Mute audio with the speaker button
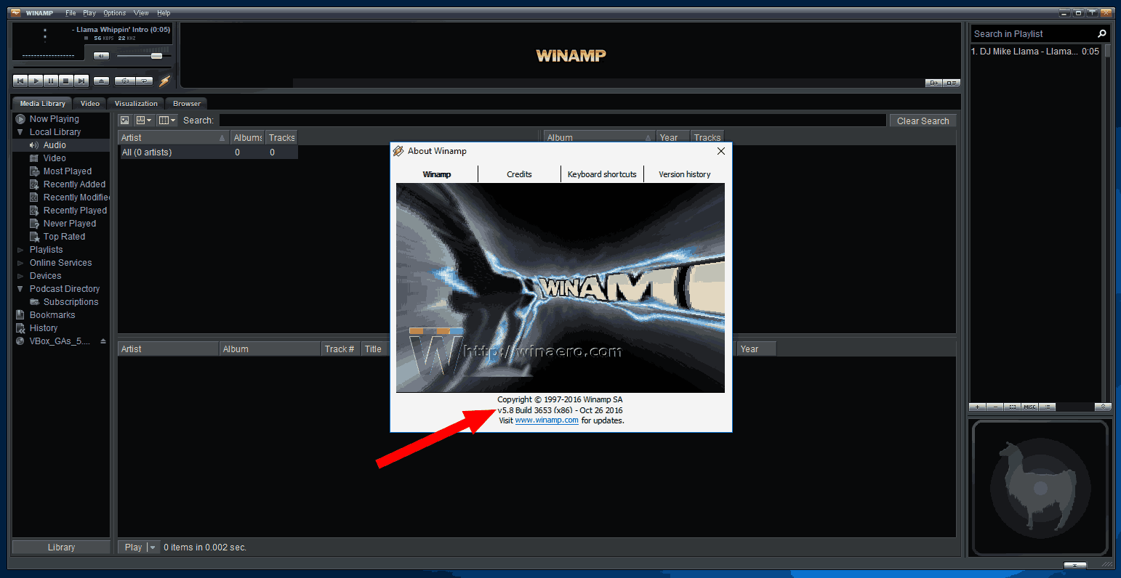The height and width of the screenshot is (578, 1121). click(102, 56)
